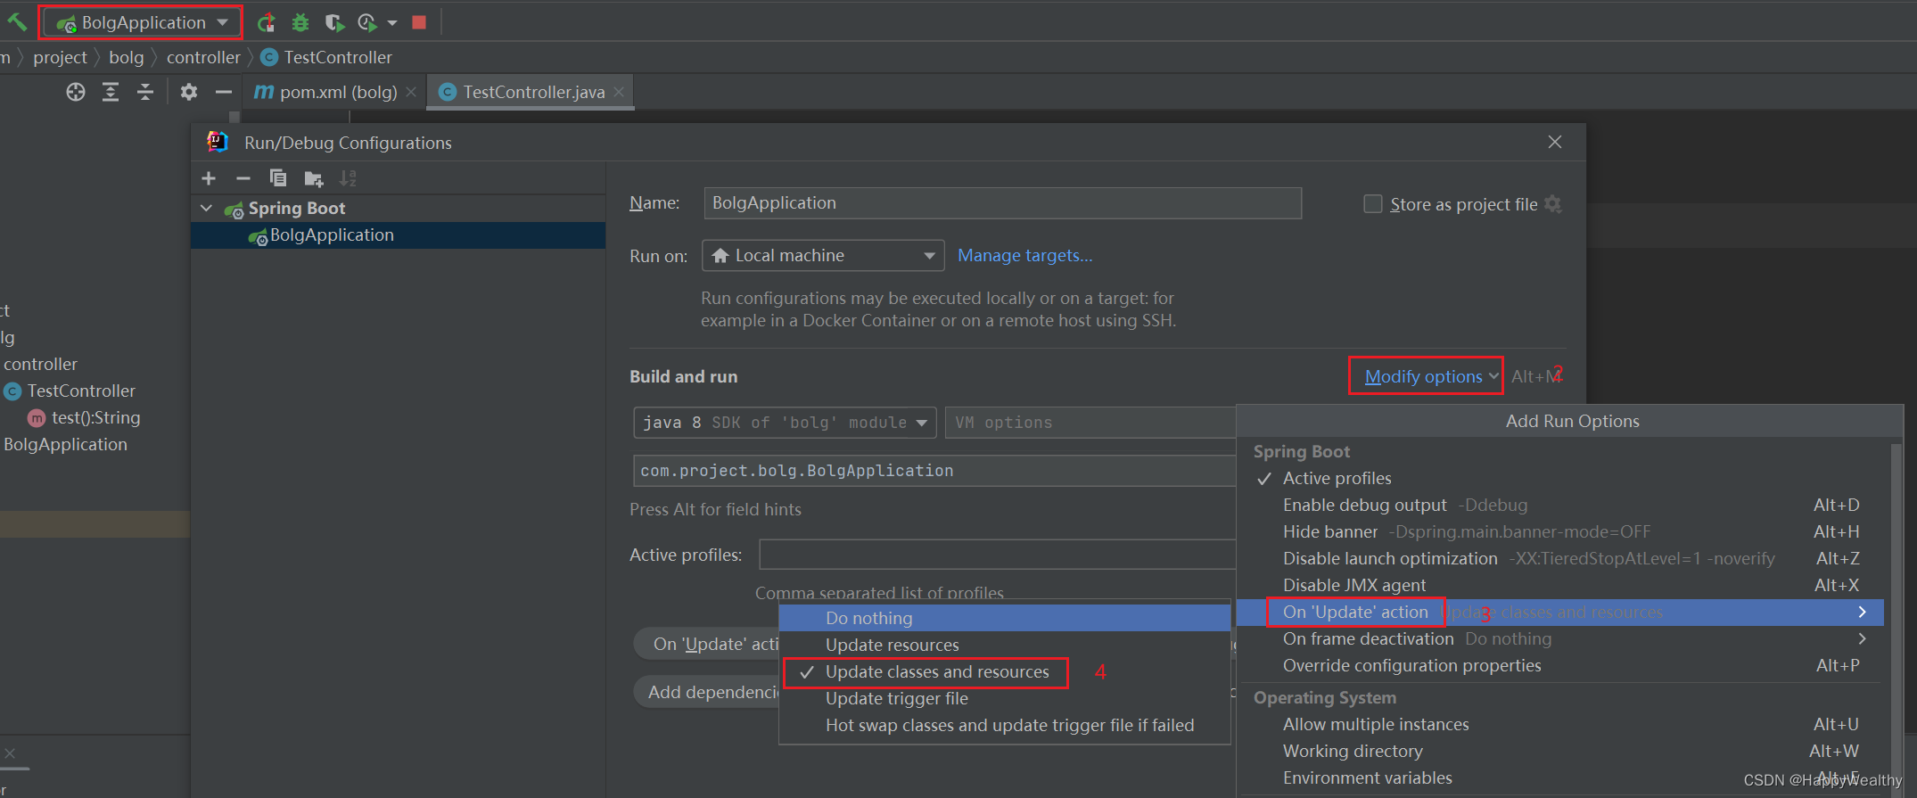Open the Profiler run icon

[367, 22]
